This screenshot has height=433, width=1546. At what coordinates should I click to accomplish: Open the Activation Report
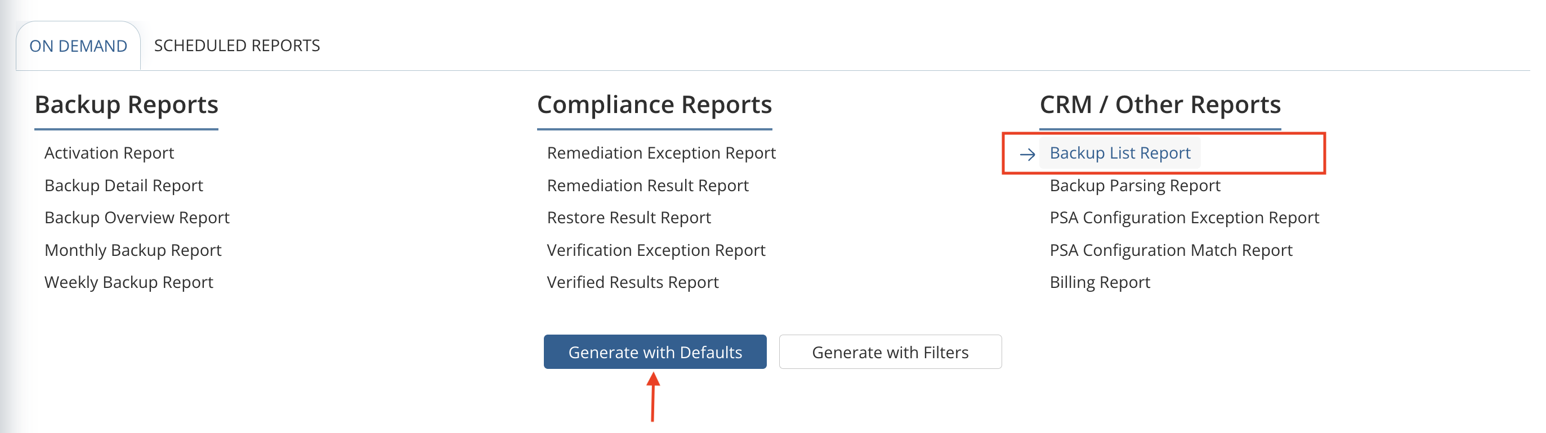(109, 153)
